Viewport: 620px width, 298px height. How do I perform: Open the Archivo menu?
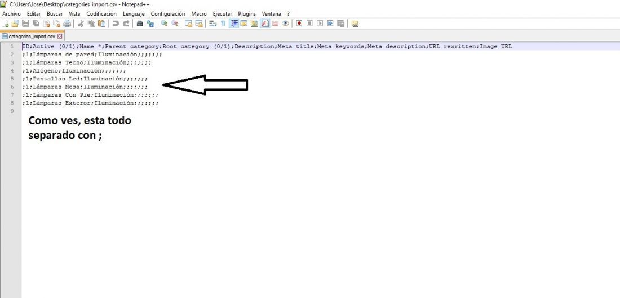[x=11, y=14]
